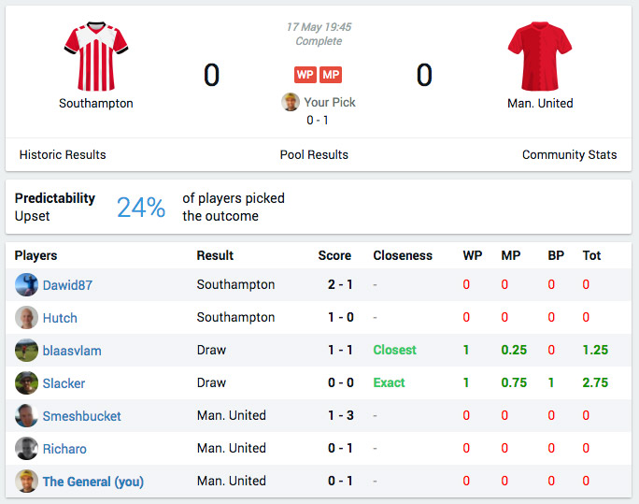The image size is (639, 504).
Task: Click the Your Pick avatar icon
Action: [291, 102]
